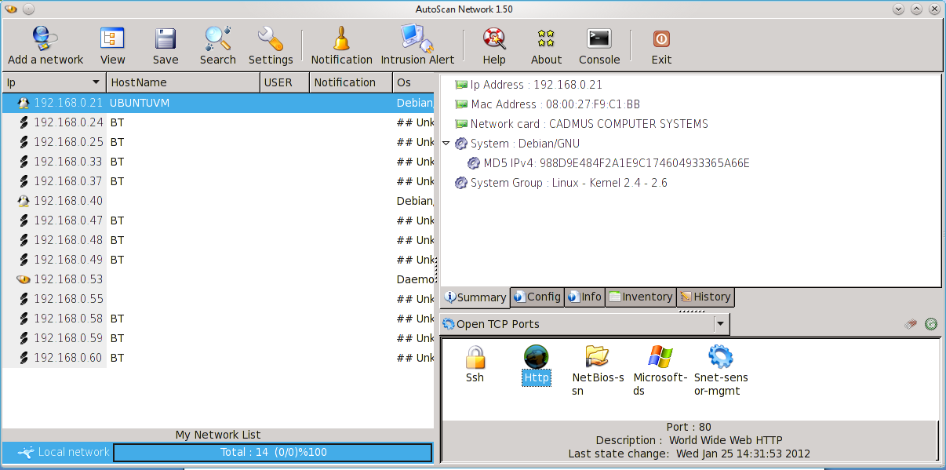The image size is (946, 470).
Task: Click the Ip Address : 192.168.0.21 entry
Action: tap(537, 85)
